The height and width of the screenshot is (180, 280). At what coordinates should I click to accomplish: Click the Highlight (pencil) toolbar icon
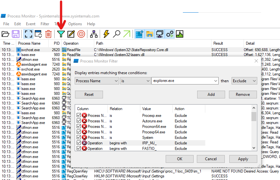pos(71,34)
